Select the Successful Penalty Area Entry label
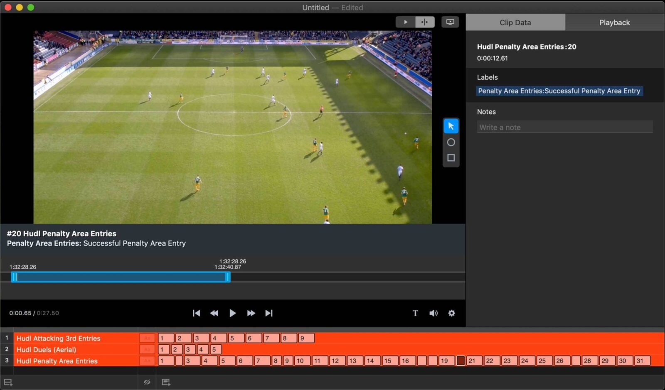 pyautogui.click(x=559, y=91)
